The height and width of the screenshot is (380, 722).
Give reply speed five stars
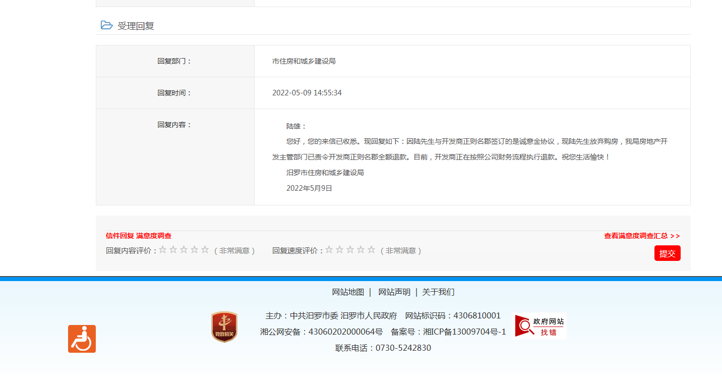(x=372, y=250)
